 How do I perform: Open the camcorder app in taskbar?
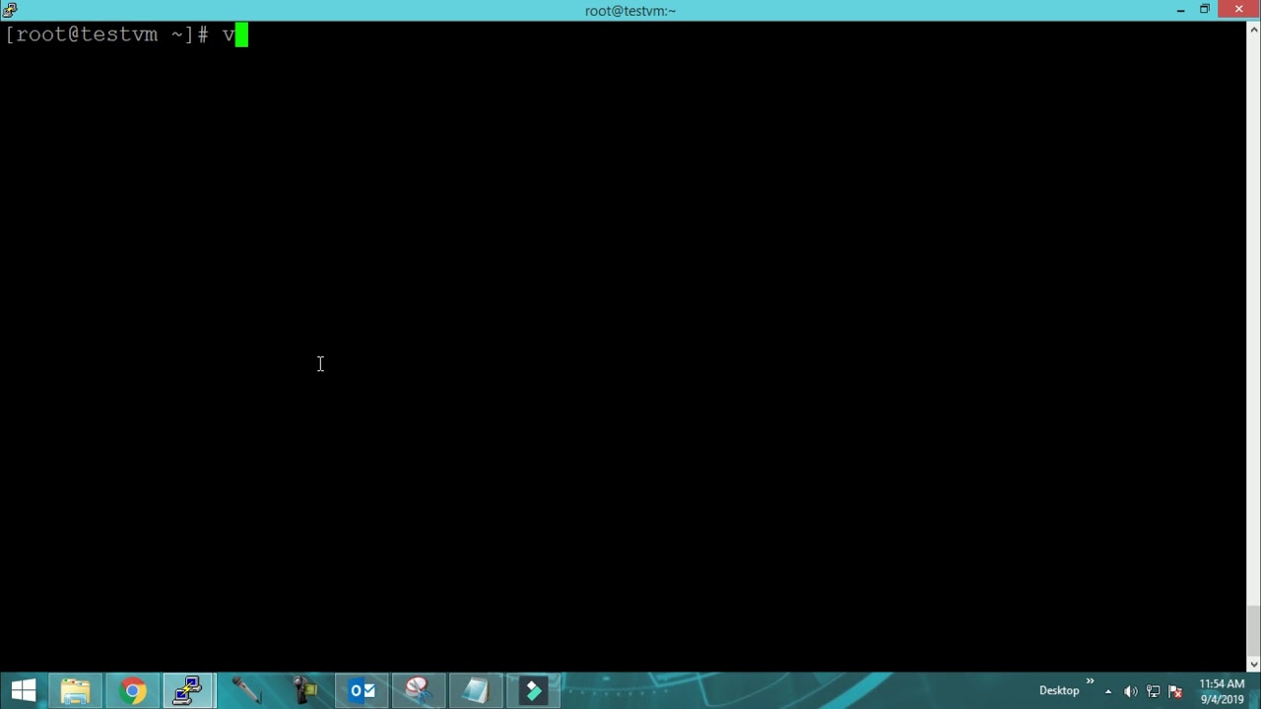(303, 690)
